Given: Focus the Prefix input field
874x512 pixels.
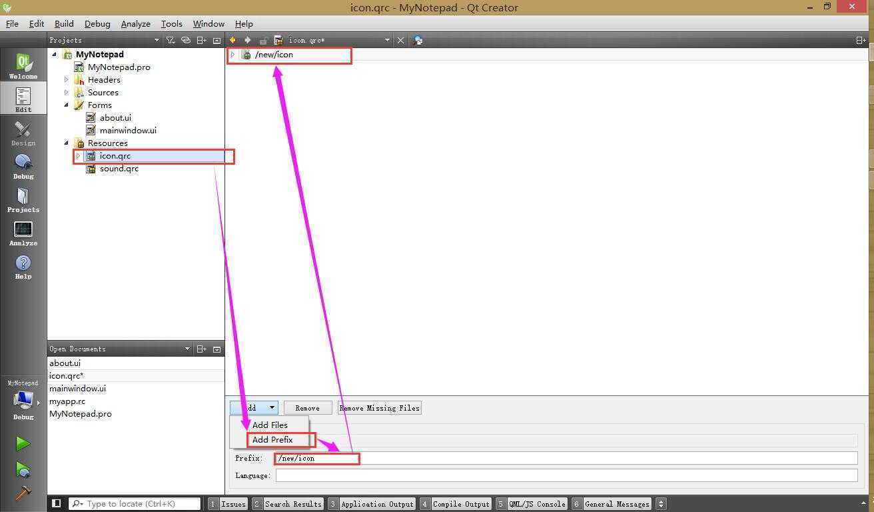Looking at the screenshot, I should [566, 458].
